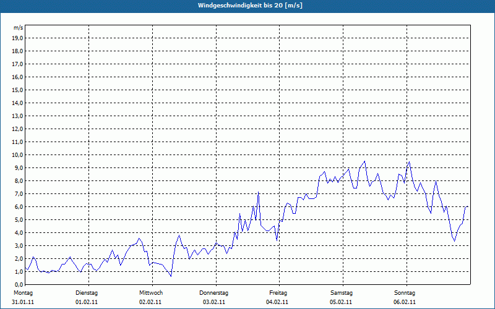The image size is (495, 309).
Task: Click the date 01.02.11
Action: 87,302
